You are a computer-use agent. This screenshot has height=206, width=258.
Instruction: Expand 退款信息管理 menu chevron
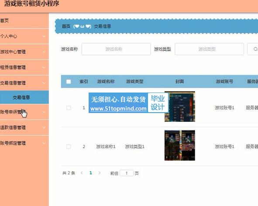tap(44, 127)
